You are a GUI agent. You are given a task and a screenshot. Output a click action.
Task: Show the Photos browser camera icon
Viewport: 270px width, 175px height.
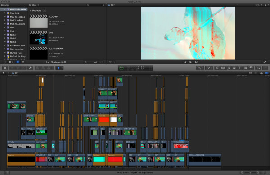coord(223,68)
